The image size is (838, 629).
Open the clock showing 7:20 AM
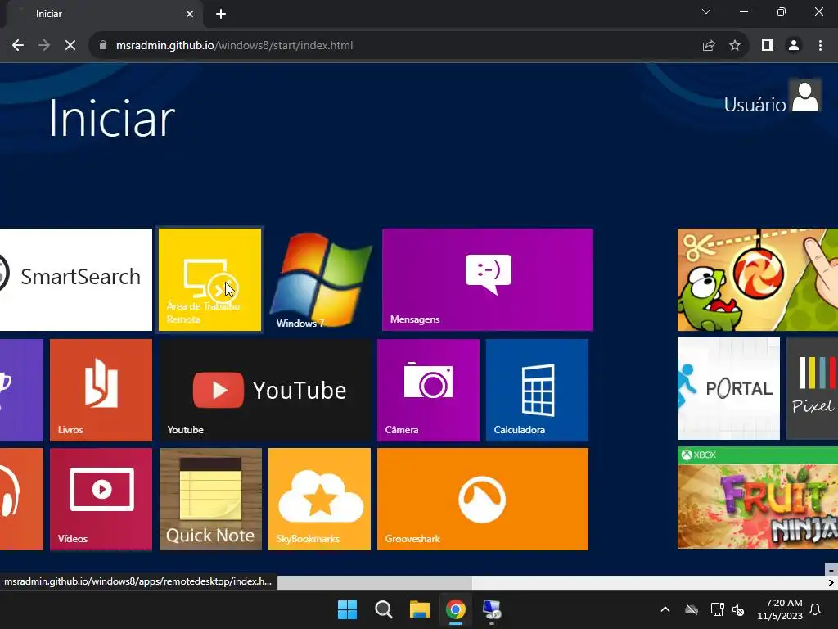(780, 609)
